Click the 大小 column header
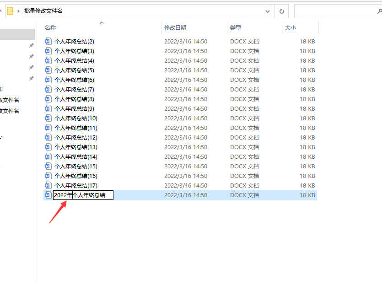 click(291, 28)
